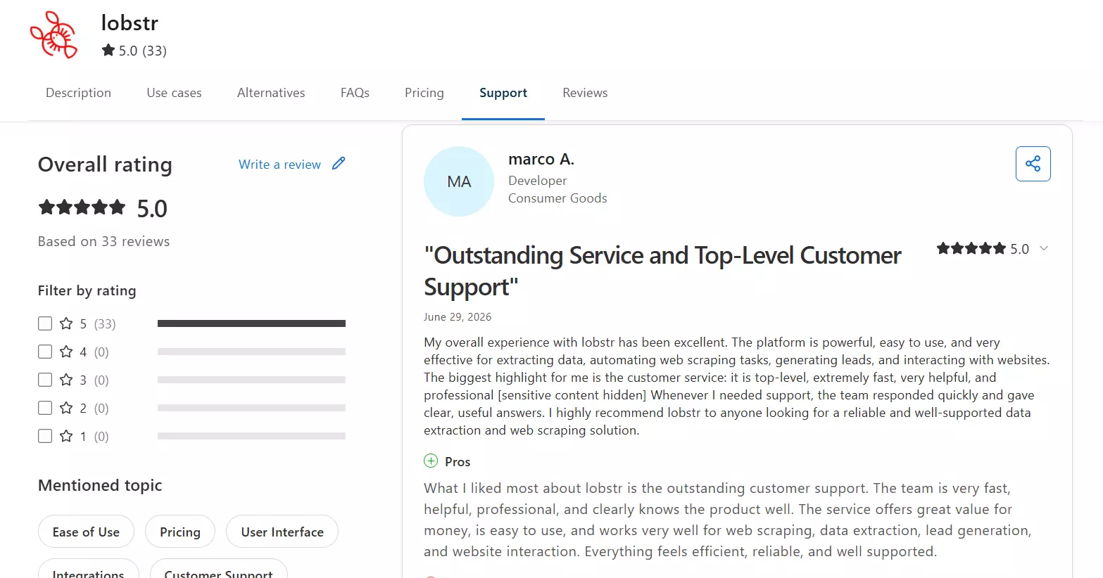Image resolution: width=1103 pixels, height=578 pixels.
Task: Click the 5.0 overall rating score
Action: [152, 209]
